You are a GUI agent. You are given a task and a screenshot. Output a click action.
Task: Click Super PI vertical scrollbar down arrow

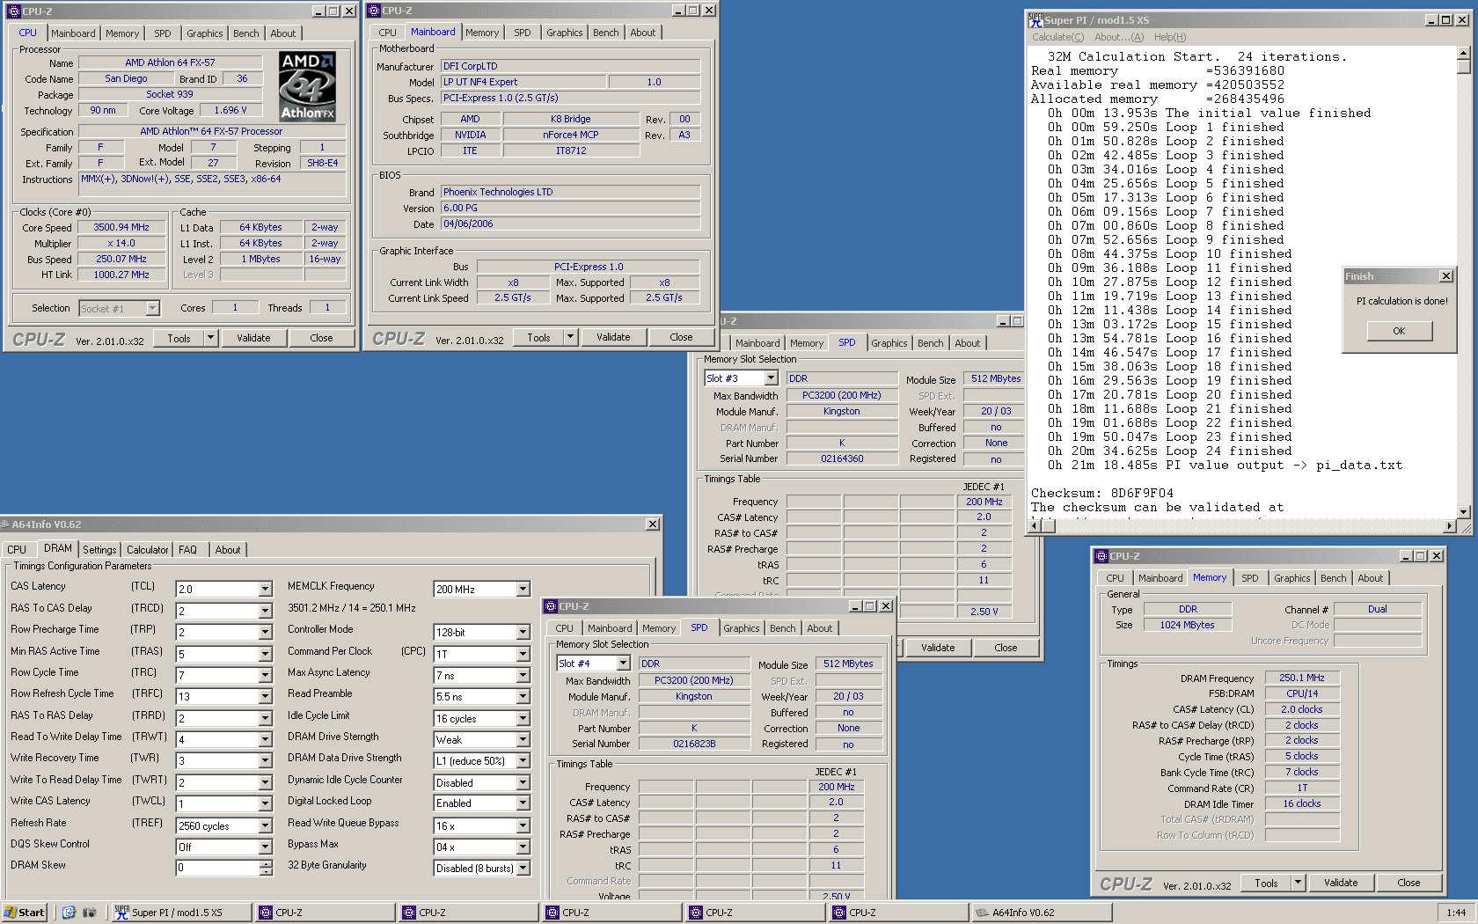tap(1464, 511)
